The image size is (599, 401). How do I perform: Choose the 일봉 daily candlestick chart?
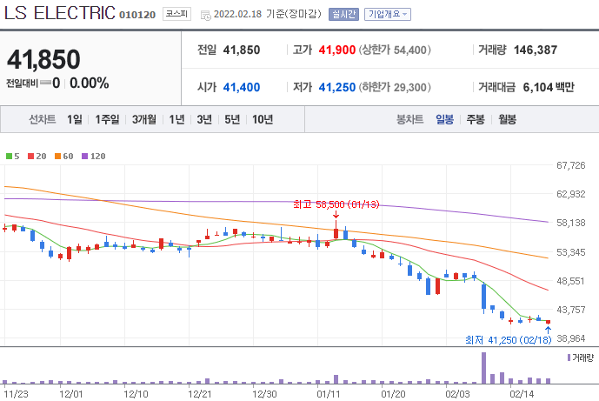(444, 119)
